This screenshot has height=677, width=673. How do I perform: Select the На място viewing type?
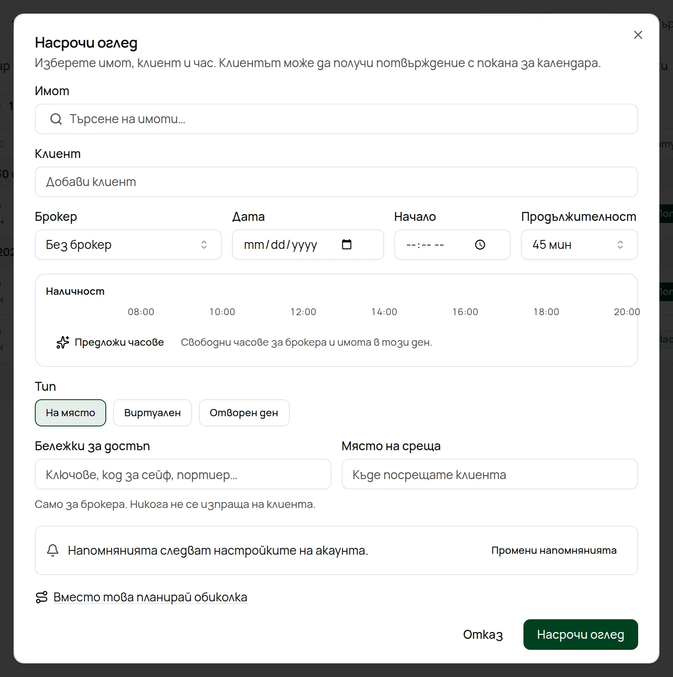(71, 413)
